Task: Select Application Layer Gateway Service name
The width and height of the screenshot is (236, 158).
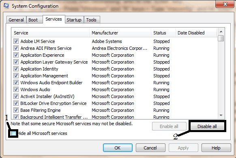Action: 54,62
